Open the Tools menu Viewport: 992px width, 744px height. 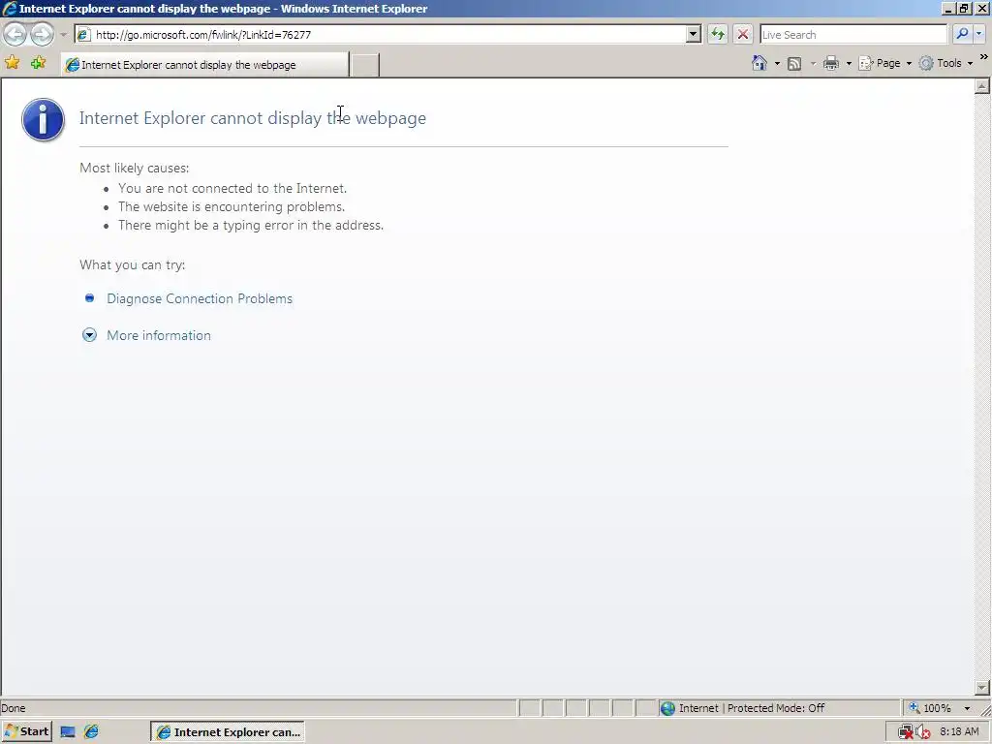945,63
